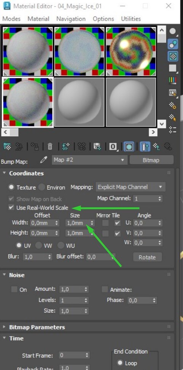The height and width of the screenshot is (370, 183).
Task: Click the Delete material trash icon
Action: 50,147
